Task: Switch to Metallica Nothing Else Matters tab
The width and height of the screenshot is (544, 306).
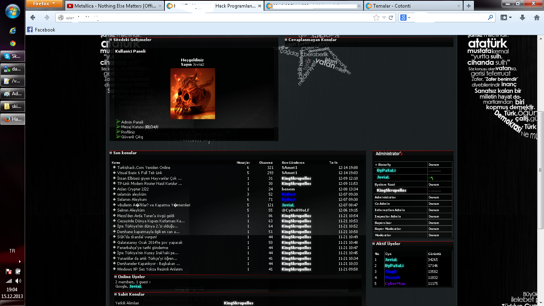Action: 113,6
